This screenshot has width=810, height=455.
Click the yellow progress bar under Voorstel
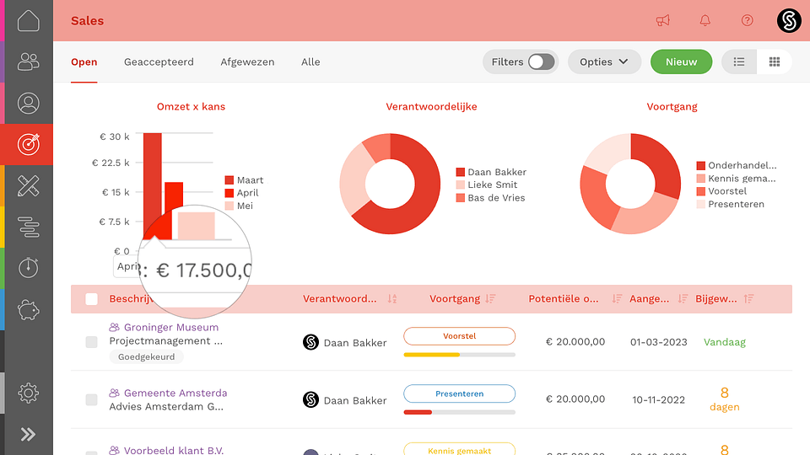[x=431, y=355]
